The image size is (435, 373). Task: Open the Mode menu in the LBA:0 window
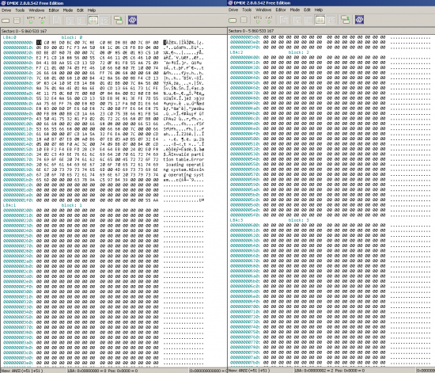[68, 10]
